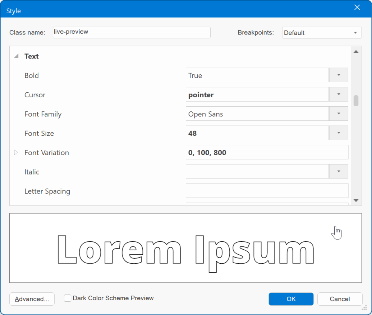Open the Bold value dropdown arrow
The image size is (372, 315).
coord(339,75)
